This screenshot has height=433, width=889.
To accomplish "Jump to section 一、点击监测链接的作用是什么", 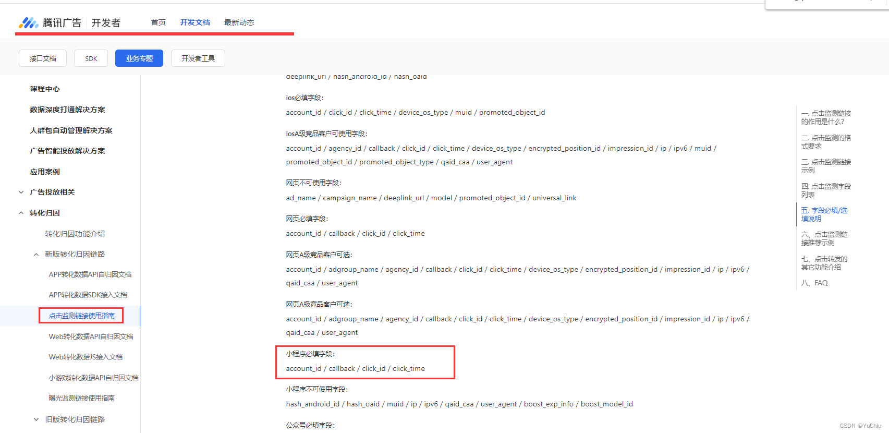I will 826,117.
